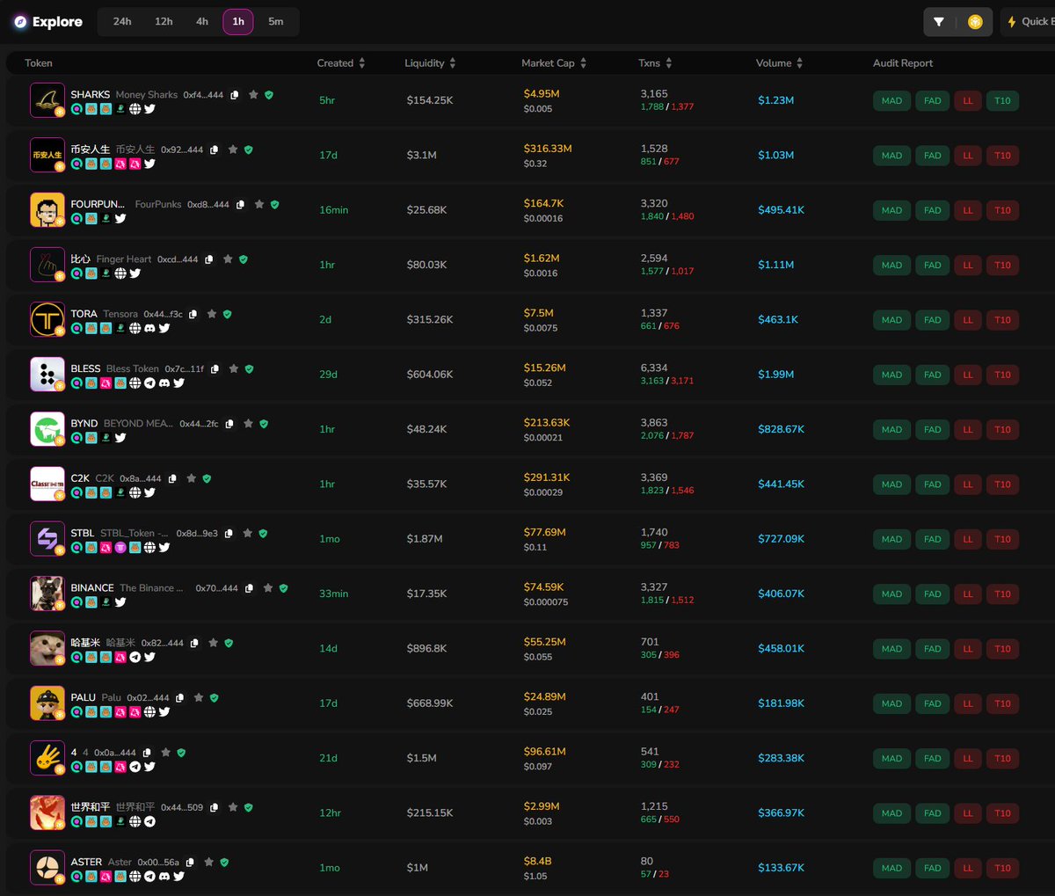
Task: Open the Discord icon for TORA
Action: [149, 328]
